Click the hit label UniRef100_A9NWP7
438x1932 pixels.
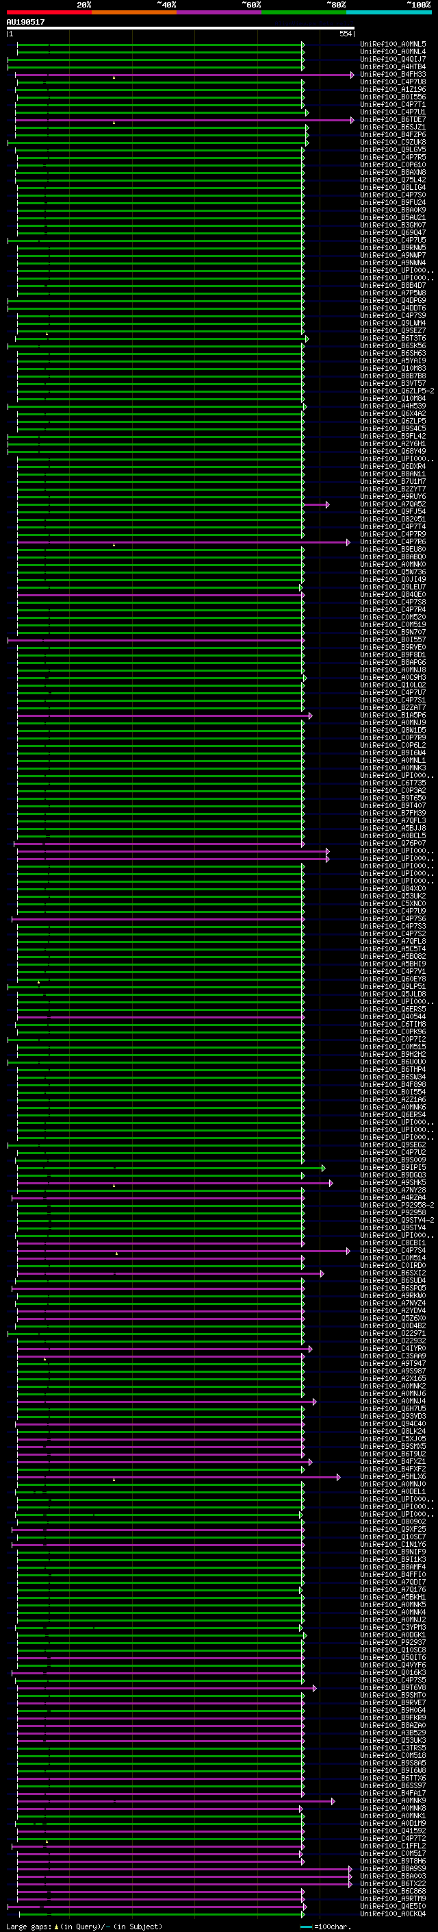393,256
